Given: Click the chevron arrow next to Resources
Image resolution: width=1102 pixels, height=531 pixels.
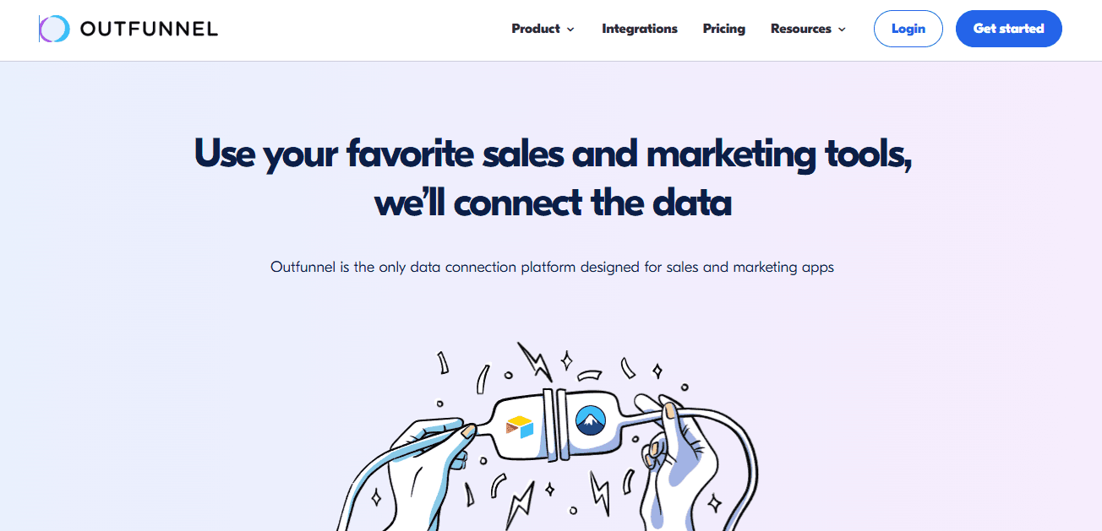Looking at the screenshot, I should click(x=843, y=29).
